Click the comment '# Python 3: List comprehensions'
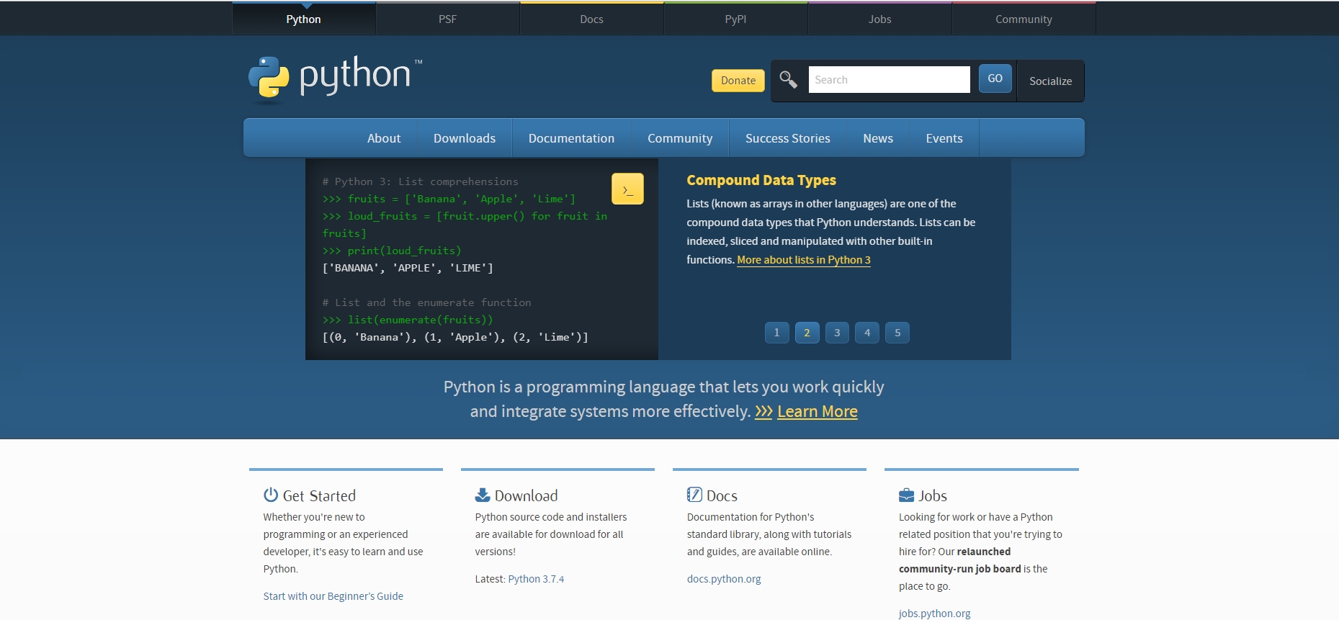This screenshot has height=620, width=1339. [421, 181]
